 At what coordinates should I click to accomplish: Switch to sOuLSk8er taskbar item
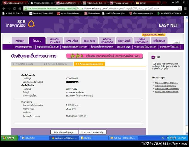[34, 138]
